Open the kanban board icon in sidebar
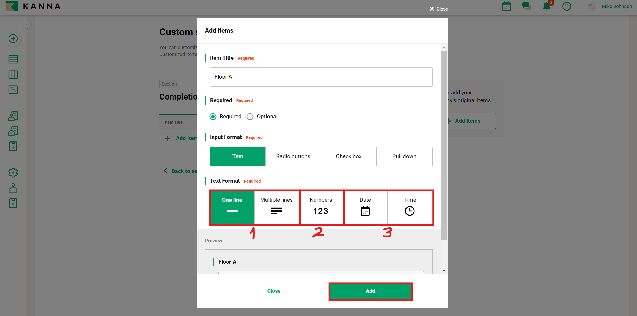637x316 pixels. (13, 75)
